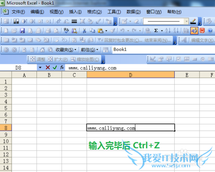Click the red M toolbar icon
The height and width of the screenshot is (172, 215).
[x=202, y=31]
